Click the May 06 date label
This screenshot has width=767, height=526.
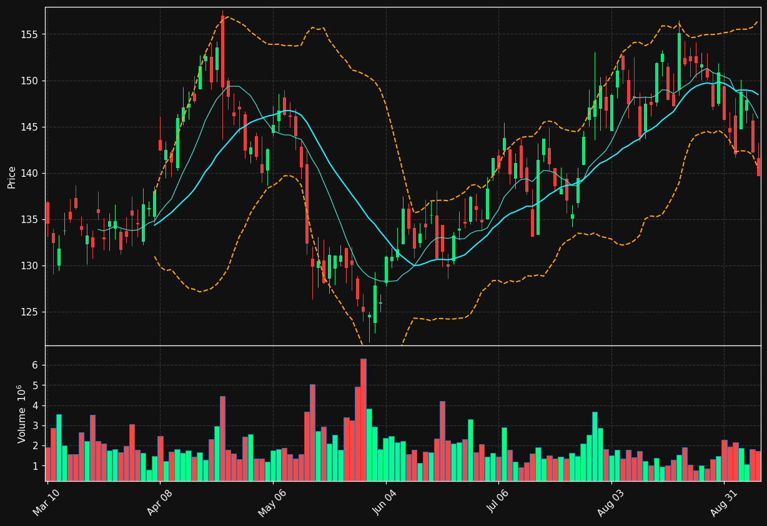(x=271, y=502)
